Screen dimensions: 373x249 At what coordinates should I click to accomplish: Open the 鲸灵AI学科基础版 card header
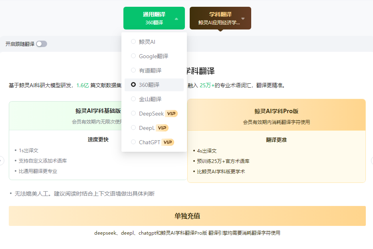click(x=98, y=116)
